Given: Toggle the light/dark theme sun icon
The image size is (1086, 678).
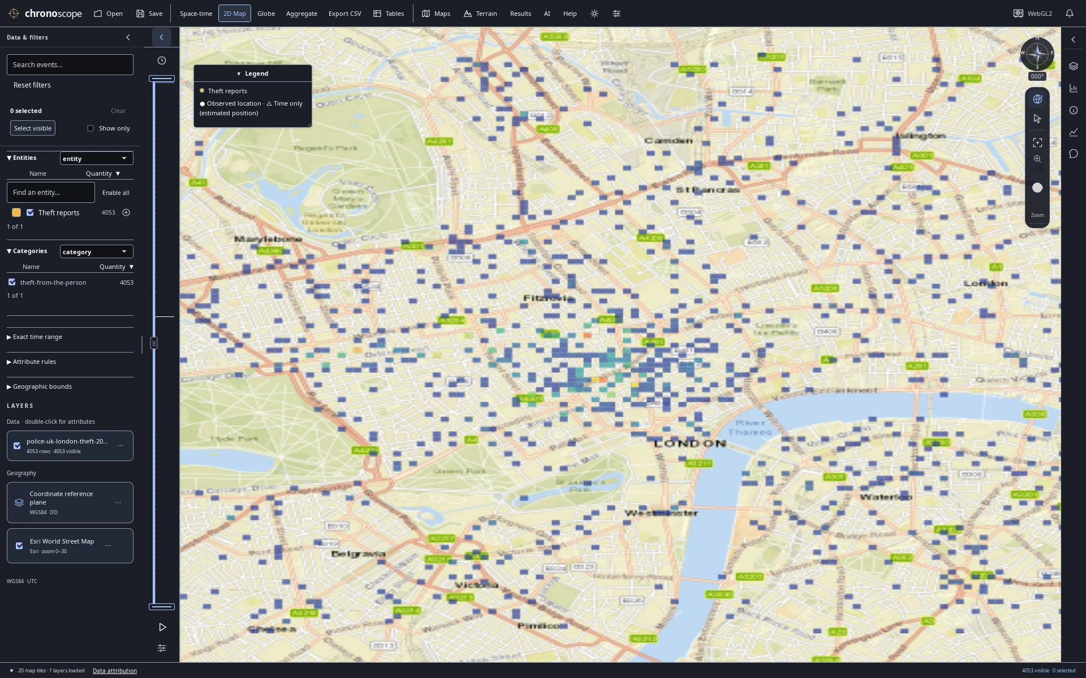Looking at the screenshot, I should pos(594,14).
